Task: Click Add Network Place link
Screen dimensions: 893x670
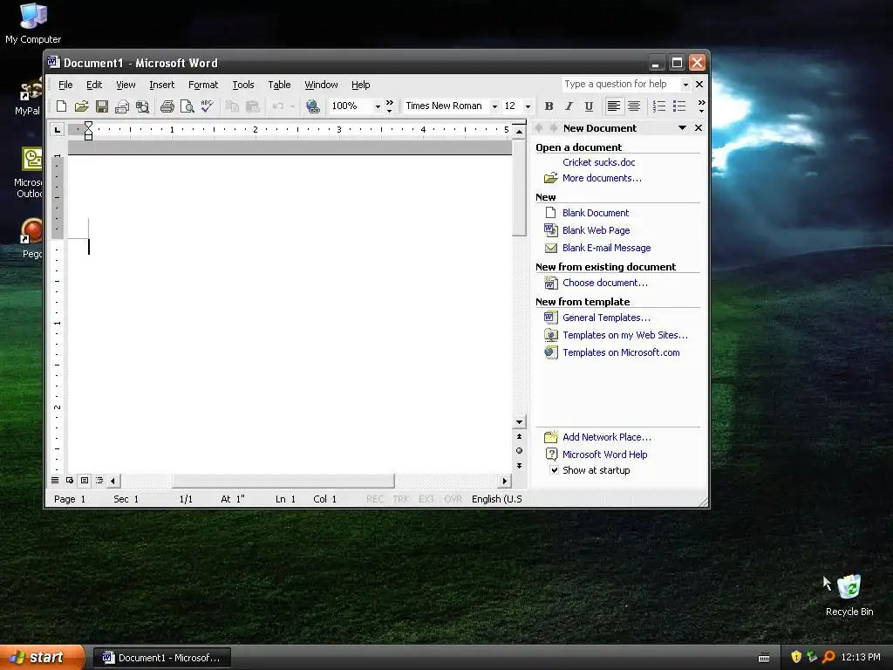Action: point(607,437)
